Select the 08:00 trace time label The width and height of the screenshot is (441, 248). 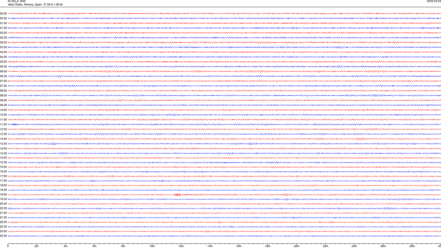[3, 91]
